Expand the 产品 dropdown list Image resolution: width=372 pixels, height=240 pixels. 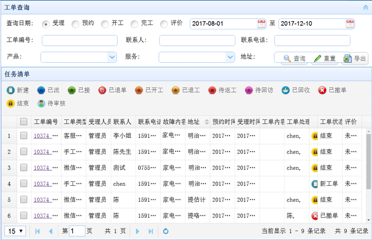pyautogui.click(x=112, y=57)
